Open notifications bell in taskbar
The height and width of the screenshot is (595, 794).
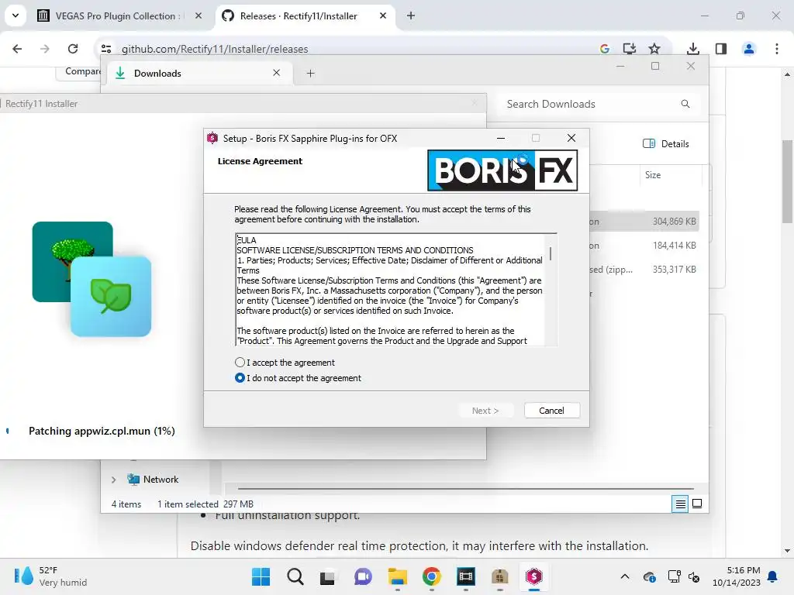(x=772, y=576)
